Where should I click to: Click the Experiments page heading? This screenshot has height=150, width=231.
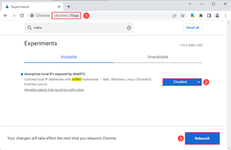point(41,43)
